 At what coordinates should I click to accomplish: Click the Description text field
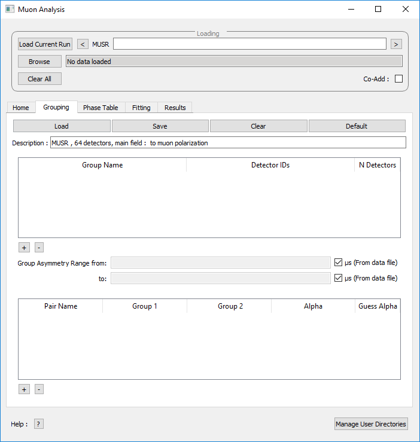[227, 143]
